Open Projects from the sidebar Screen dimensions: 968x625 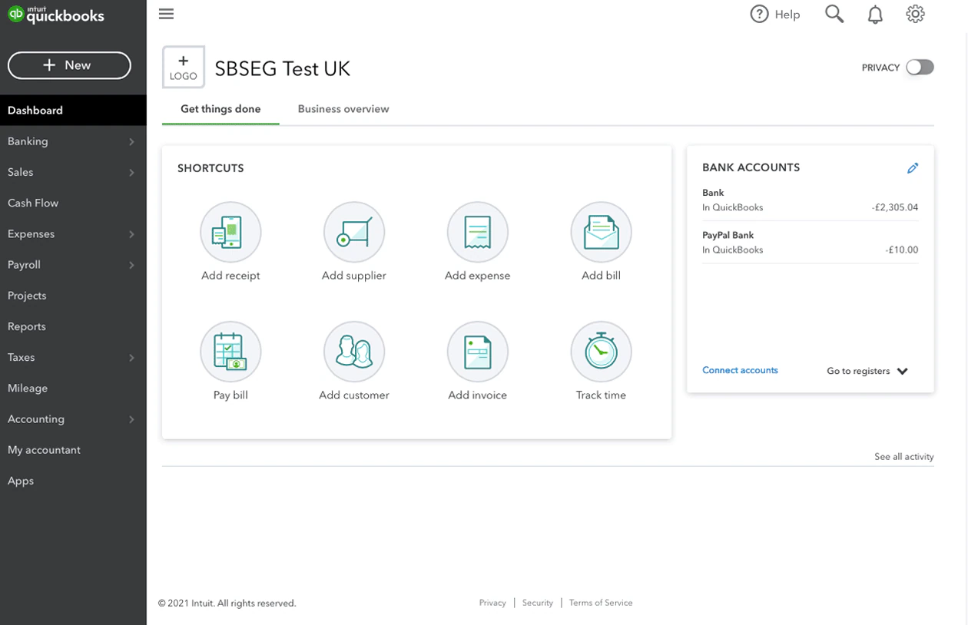point(73,296)
